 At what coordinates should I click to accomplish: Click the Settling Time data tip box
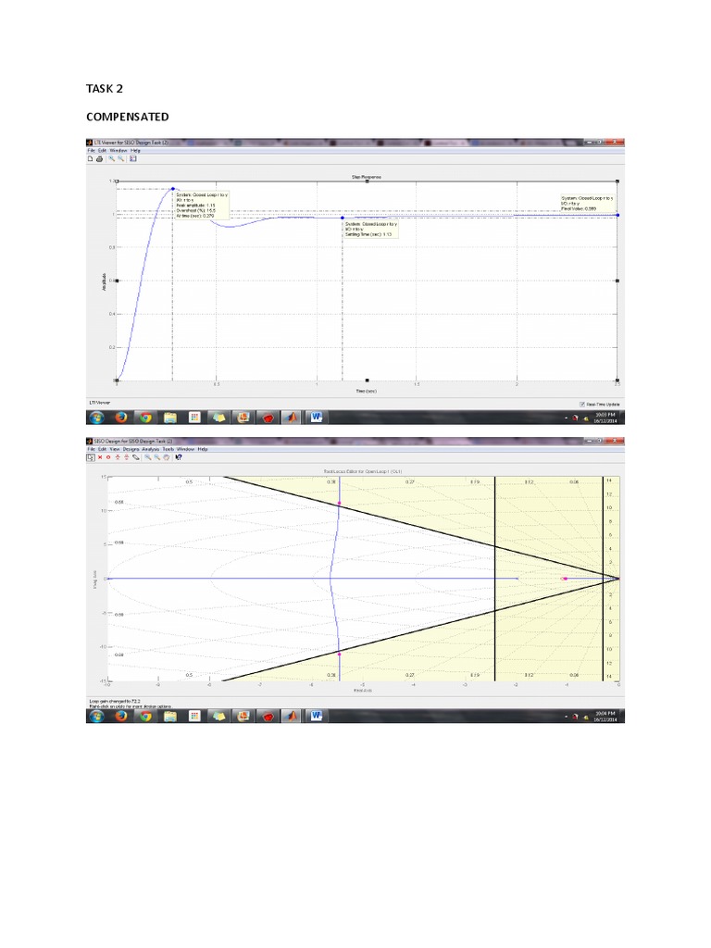pos(370,230)
